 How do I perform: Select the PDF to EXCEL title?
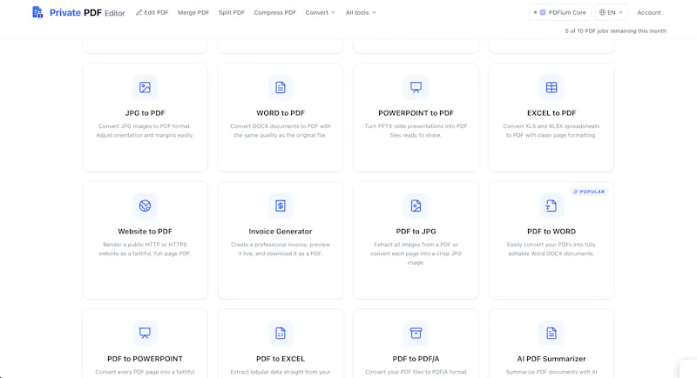coord(281,359)
